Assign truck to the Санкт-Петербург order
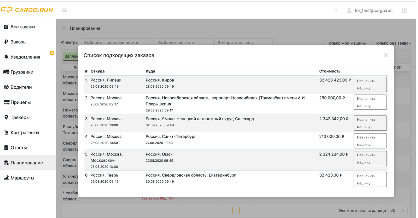 click(370, 141)
